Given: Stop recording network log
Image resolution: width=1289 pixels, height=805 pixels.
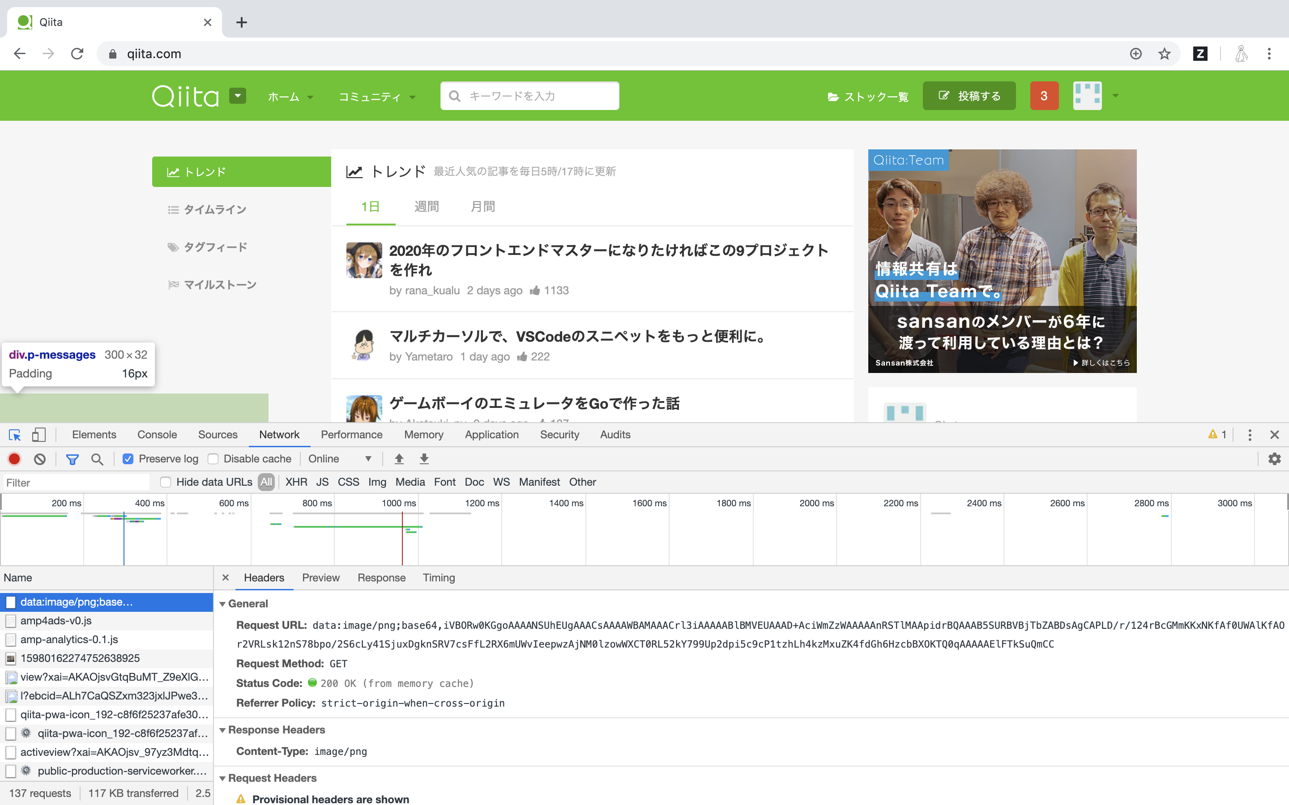Looking at the screenshot, I should 14,459.
